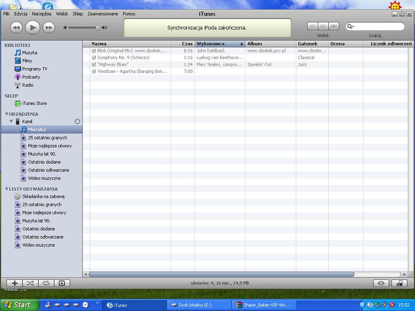Eject the Kamil iPod device

pos(77,121)
